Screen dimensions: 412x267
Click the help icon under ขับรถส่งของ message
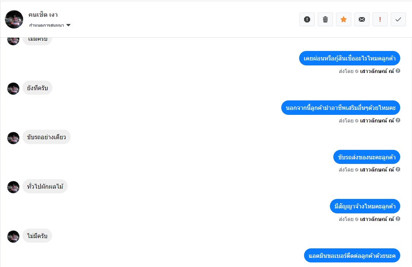click(398, 169)
